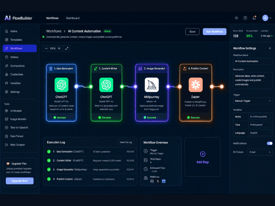Zoom out with the minus icon

point(46,48)
